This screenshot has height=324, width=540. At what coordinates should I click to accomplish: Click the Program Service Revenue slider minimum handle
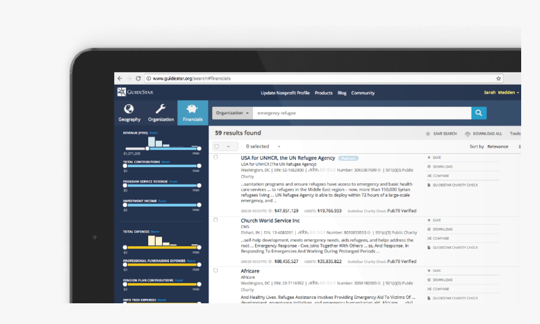pos(125,185)
